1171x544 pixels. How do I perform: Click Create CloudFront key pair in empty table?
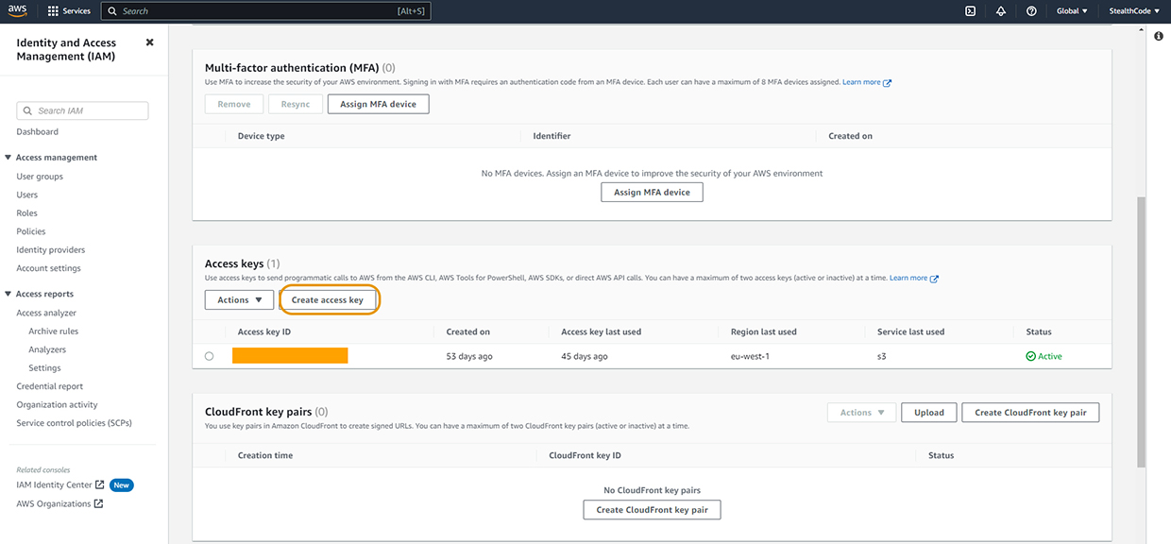click(x=652, y=510)
